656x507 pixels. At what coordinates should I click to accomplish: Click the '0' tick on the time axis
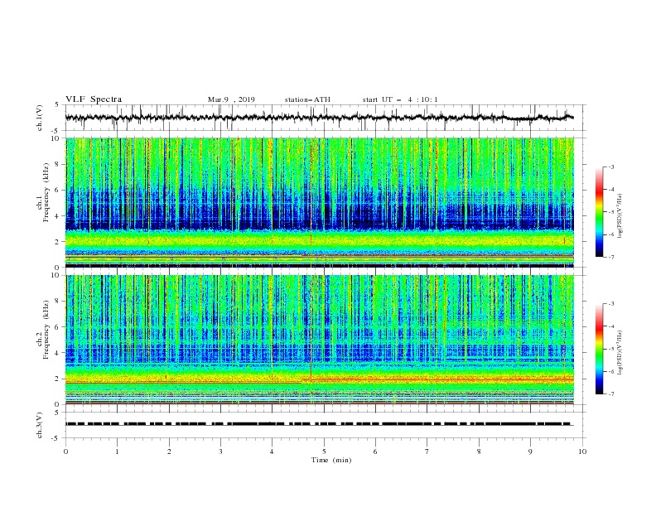pyautogui.click(x=65, y=451)
